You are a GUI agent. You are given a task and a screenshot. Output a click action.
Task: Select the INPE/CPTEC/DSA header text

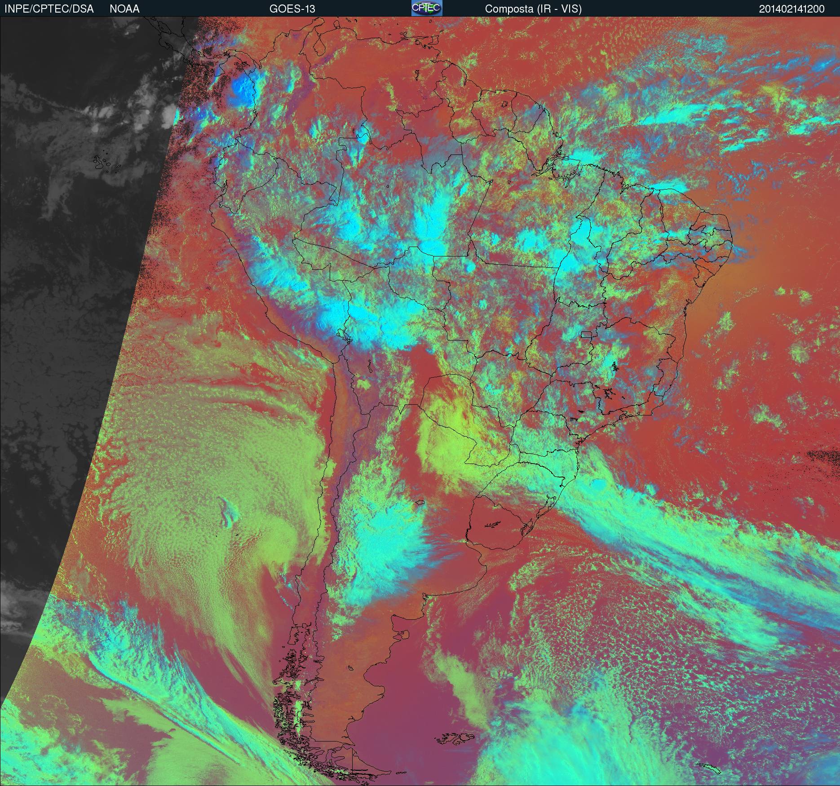click(x=49, y=9)
